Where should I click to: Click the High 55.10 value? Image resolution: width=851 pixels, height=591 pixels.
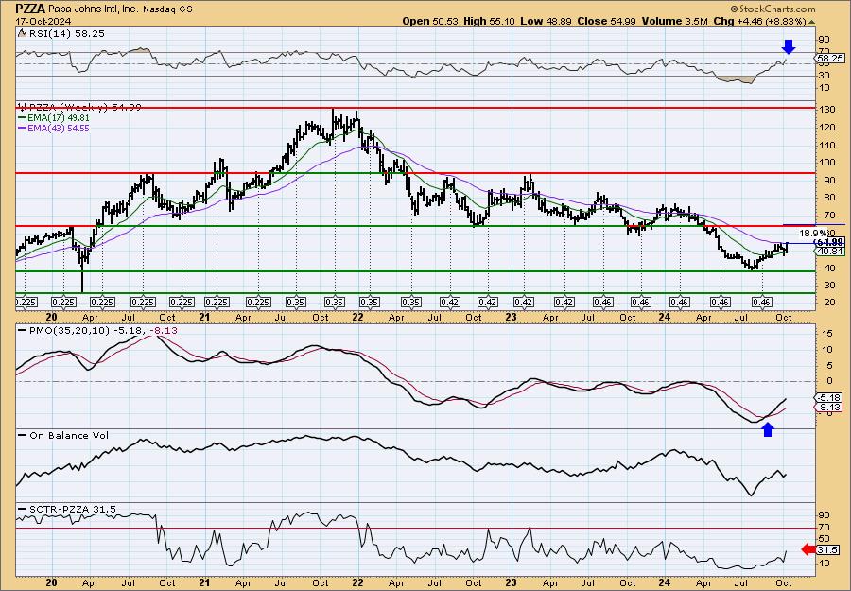pos(489,21)
